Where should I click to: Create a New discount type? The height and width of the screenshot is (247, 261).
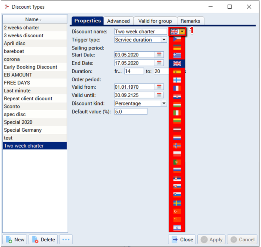[15, 239]
